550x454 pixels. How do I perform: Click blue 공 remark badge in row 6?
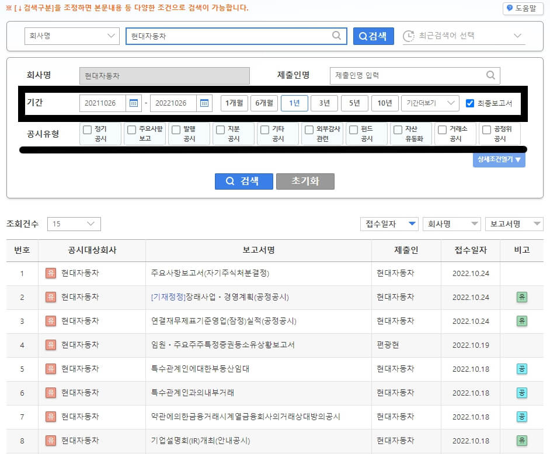click(521, 393)
